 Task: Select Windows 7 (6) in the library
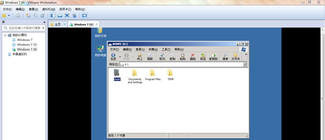(27, 49)
